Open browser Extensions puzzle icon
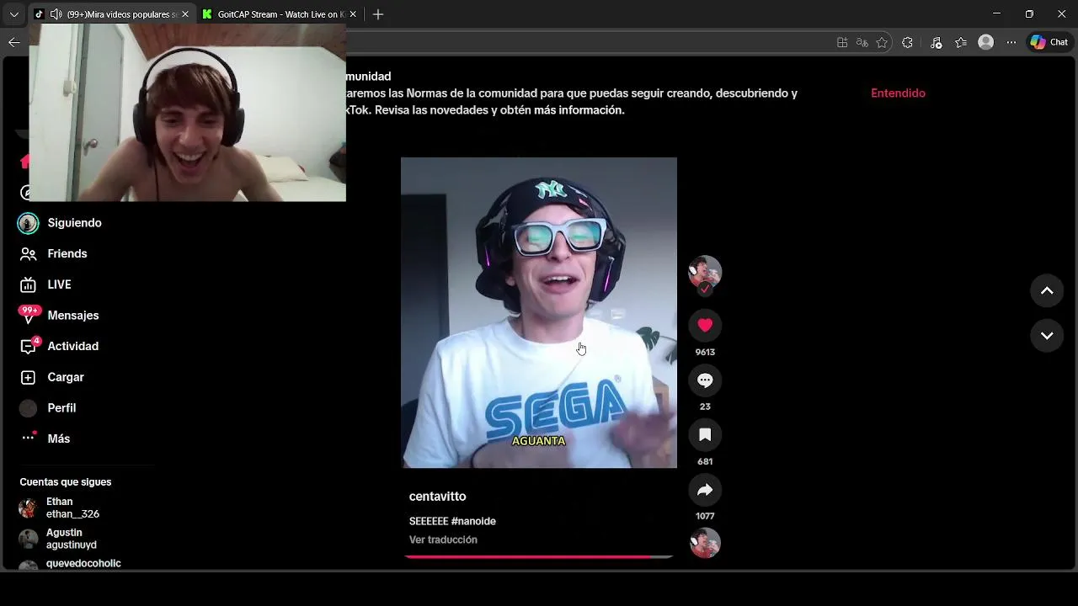Viewport: 1078px width, 606px height. (x=907, y=42)
